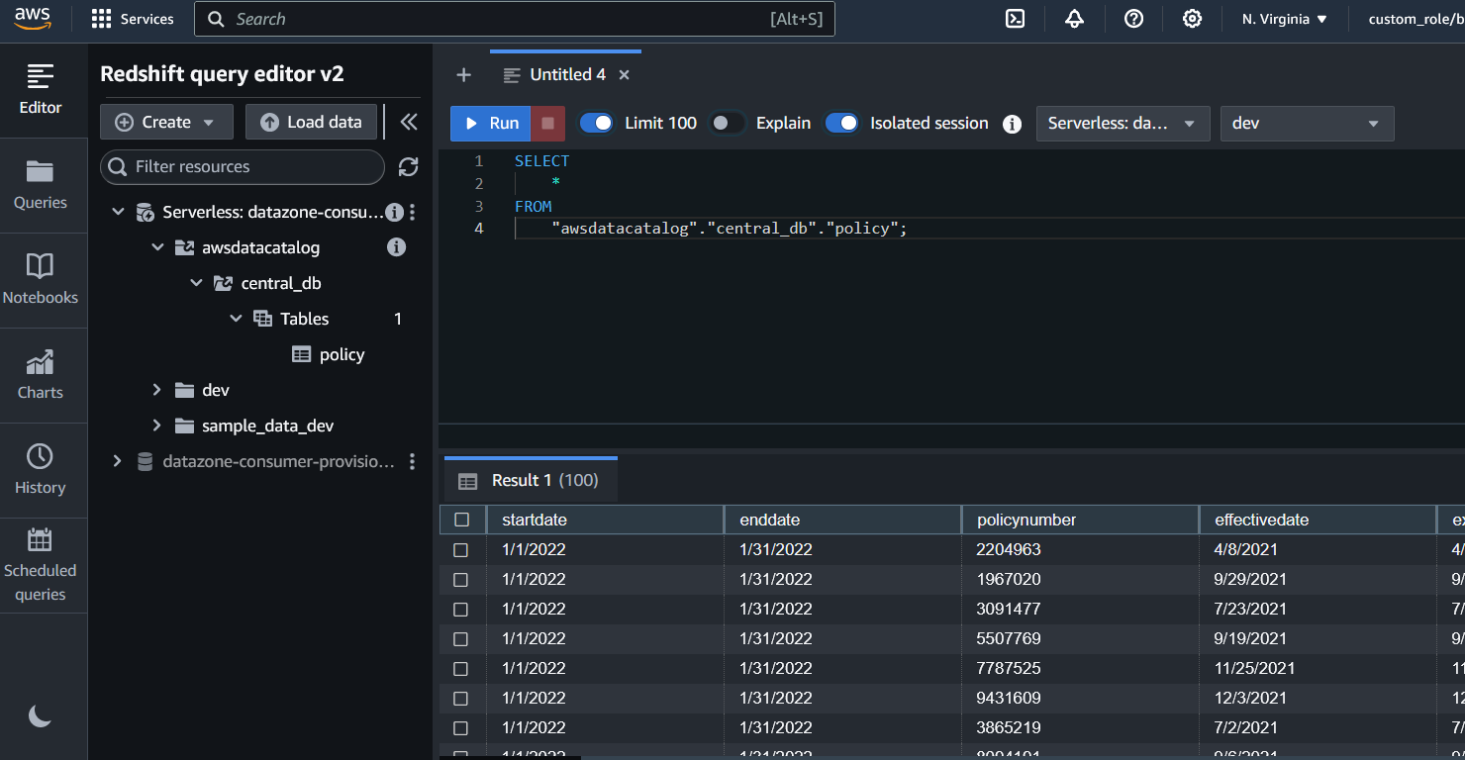Click the Filter resources search field
Image resolution: width=1465 pixels, height=760 pixels.
[242, 167]
